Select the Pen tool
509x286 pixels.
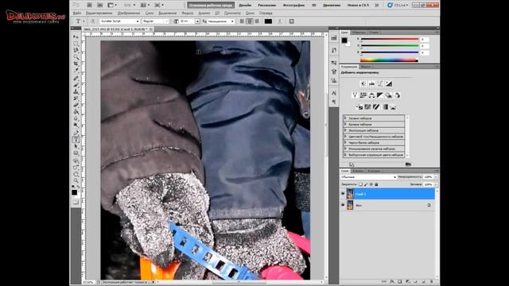(x=76, y=133)
